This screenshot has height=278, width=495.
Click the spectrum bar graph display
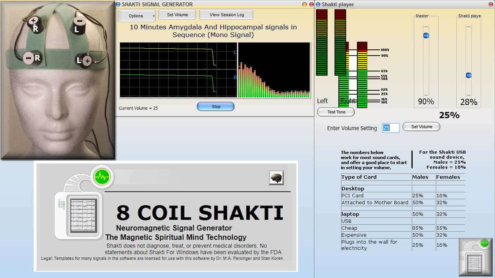coord(274,70)
